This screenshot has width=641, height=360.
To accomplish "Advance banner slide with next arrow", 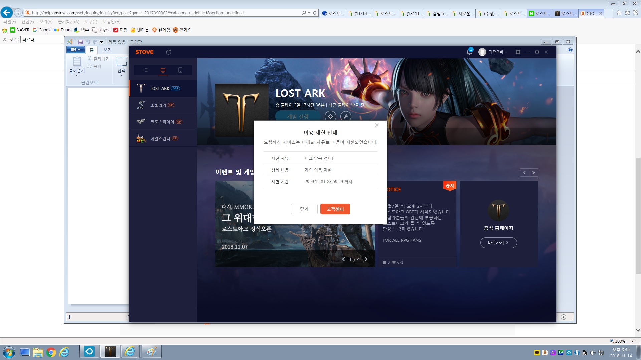I will pos(366,259).
